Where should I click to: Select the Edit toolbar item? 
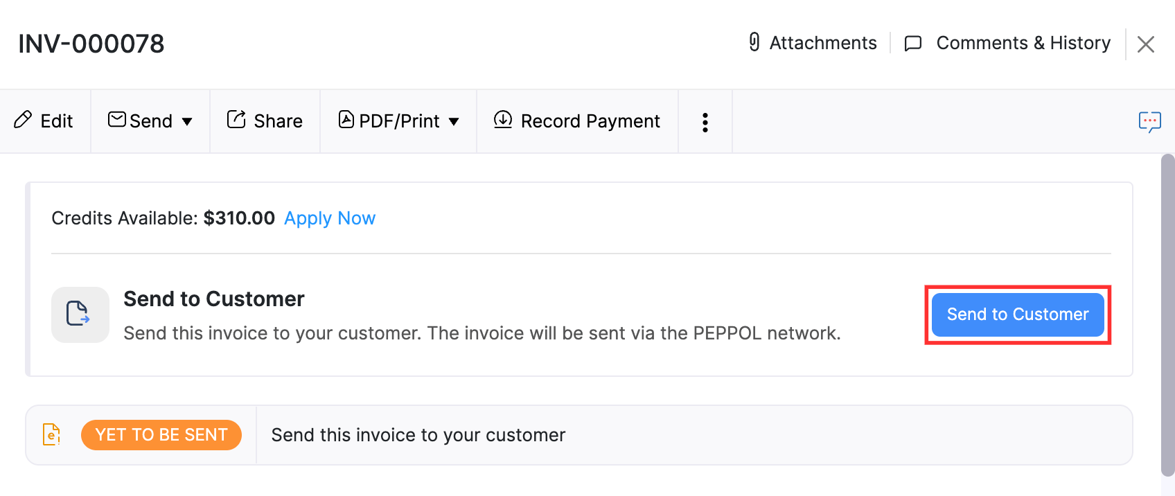(x=44, y=121)
